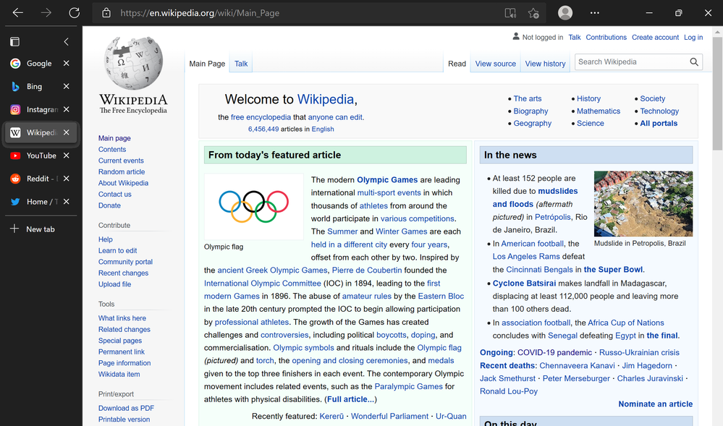The height and width of the screenshot is (426, 723).
Task: Click the 6,456,449 articles count
Action: [263, 129]
